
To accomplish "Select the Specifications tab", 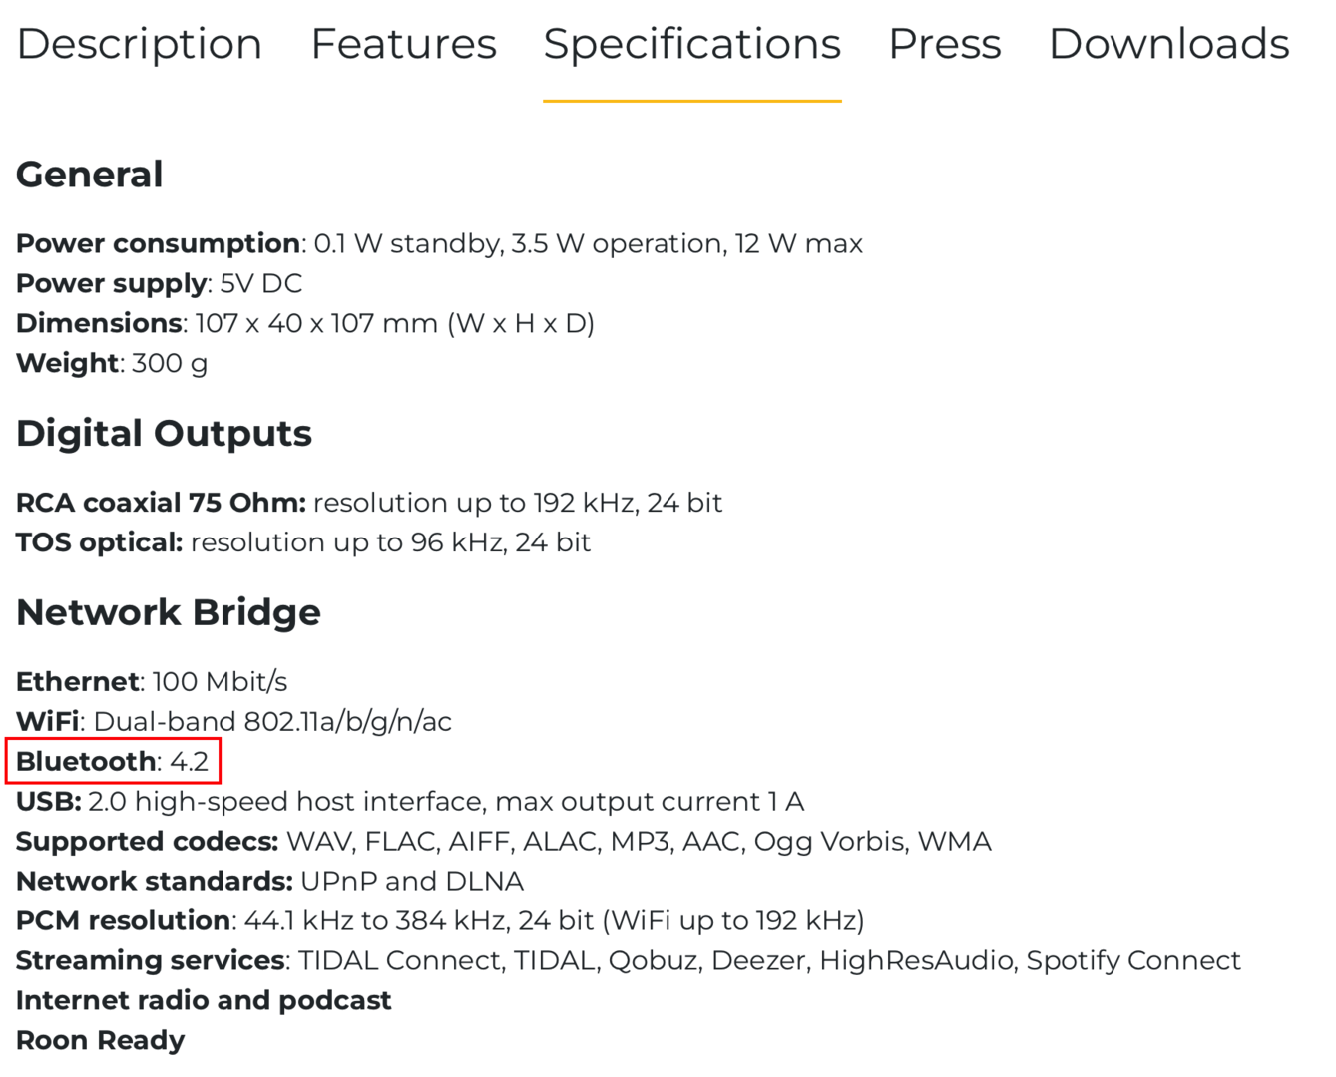I will 691,46.
